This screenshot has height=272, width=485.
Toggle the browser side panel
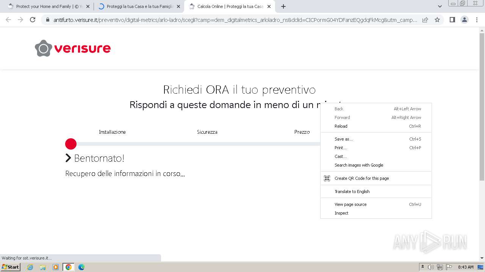[452, 20]
